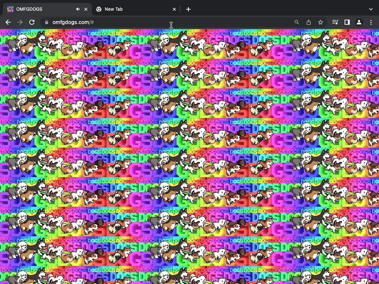Close the New Tab tab
Image resolution: width=379 pixels, height=284 pixels.
coord(174,9)
